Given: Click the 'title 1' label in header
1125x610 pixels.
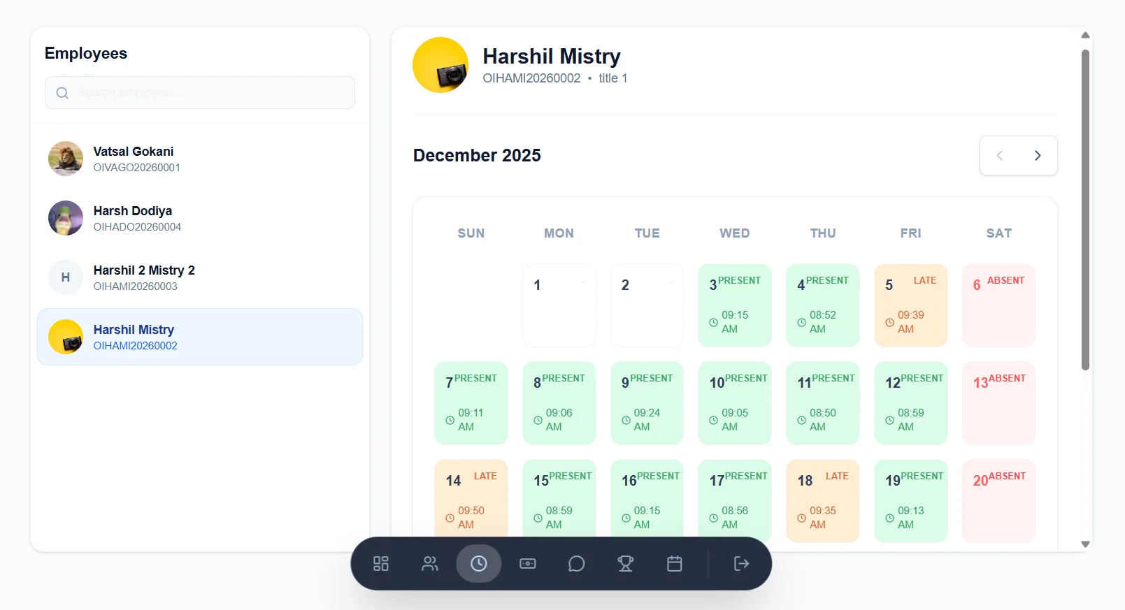Looking at the screenshot, I should pyautogui.click(x=613, y=78).
